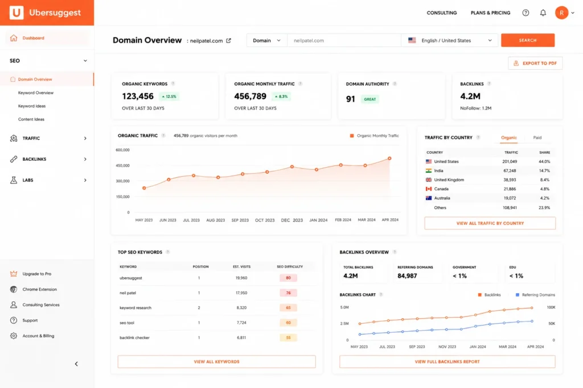Click Export to PDF button

[x=535, y=64]
